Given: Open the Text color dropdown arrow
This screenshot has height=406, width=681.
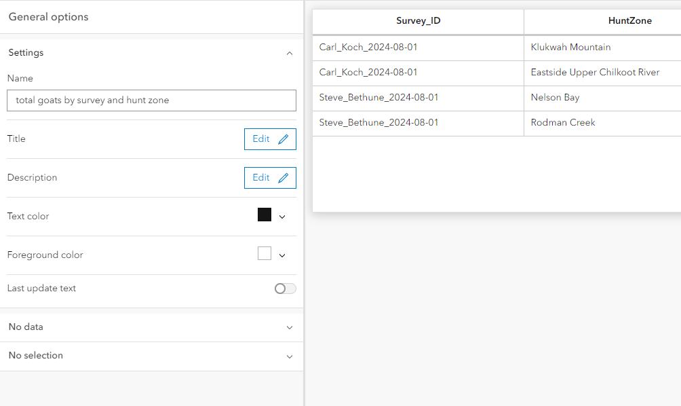Looking at the screenshot, I should (x=281, y=216).
